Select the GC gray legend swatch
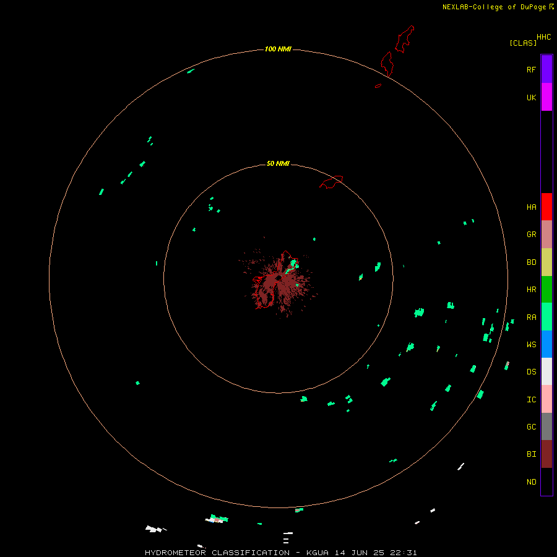Viewport: 557px width, 557px height. click(546, 426)
